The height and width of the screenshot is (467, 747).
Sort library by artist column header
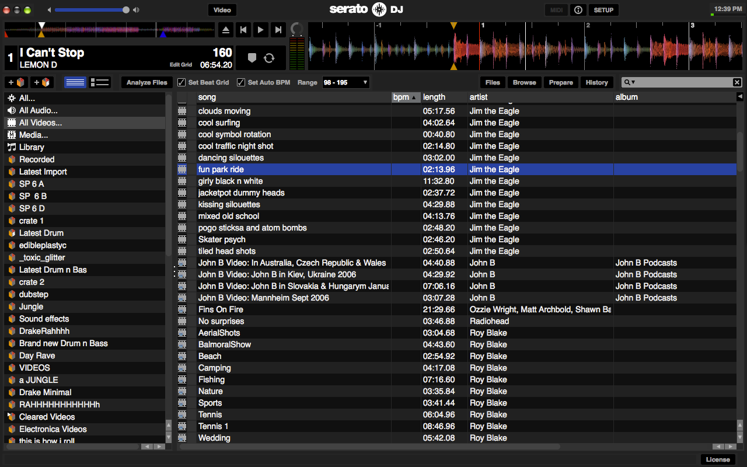pos(540,97)
